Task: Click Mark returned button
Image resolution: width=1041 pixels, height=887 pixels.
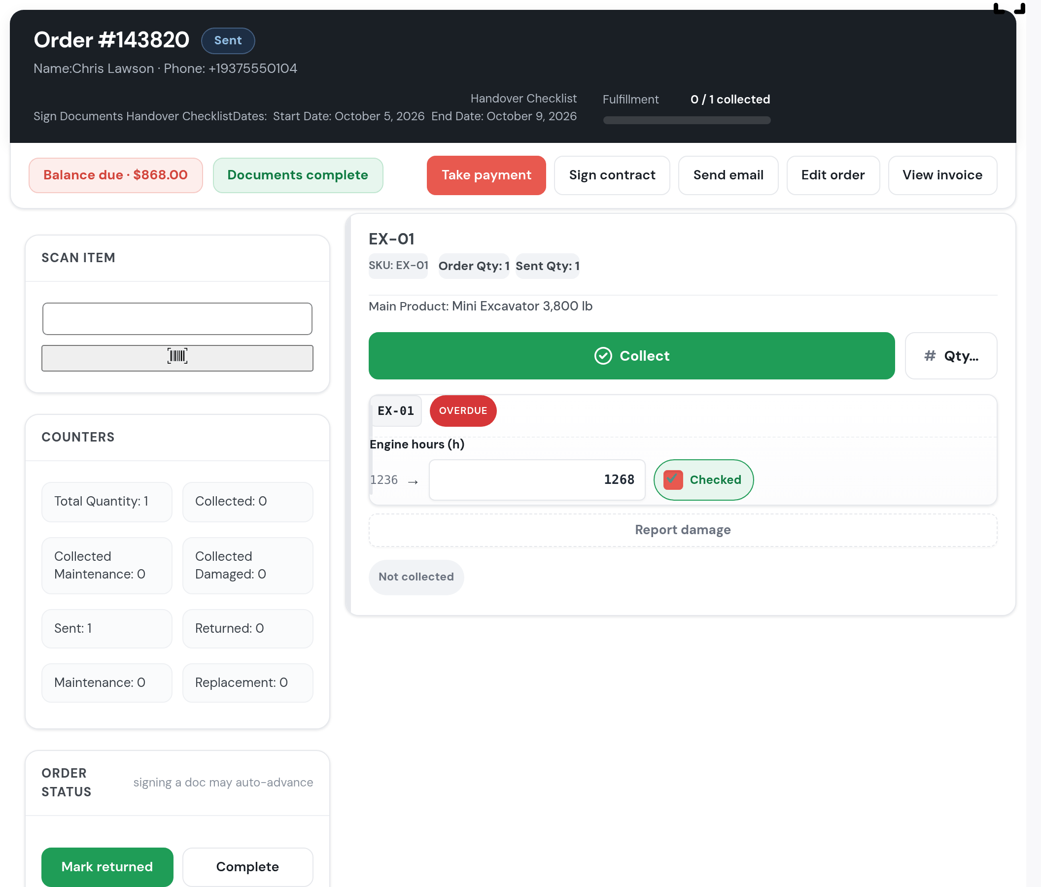Action: (107, 866)
